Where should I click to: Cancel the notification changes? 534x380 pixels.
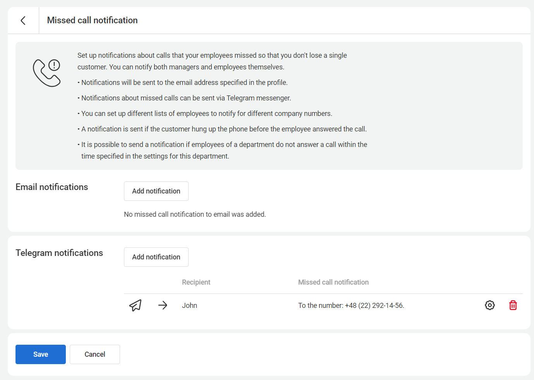tap(95, 354)
